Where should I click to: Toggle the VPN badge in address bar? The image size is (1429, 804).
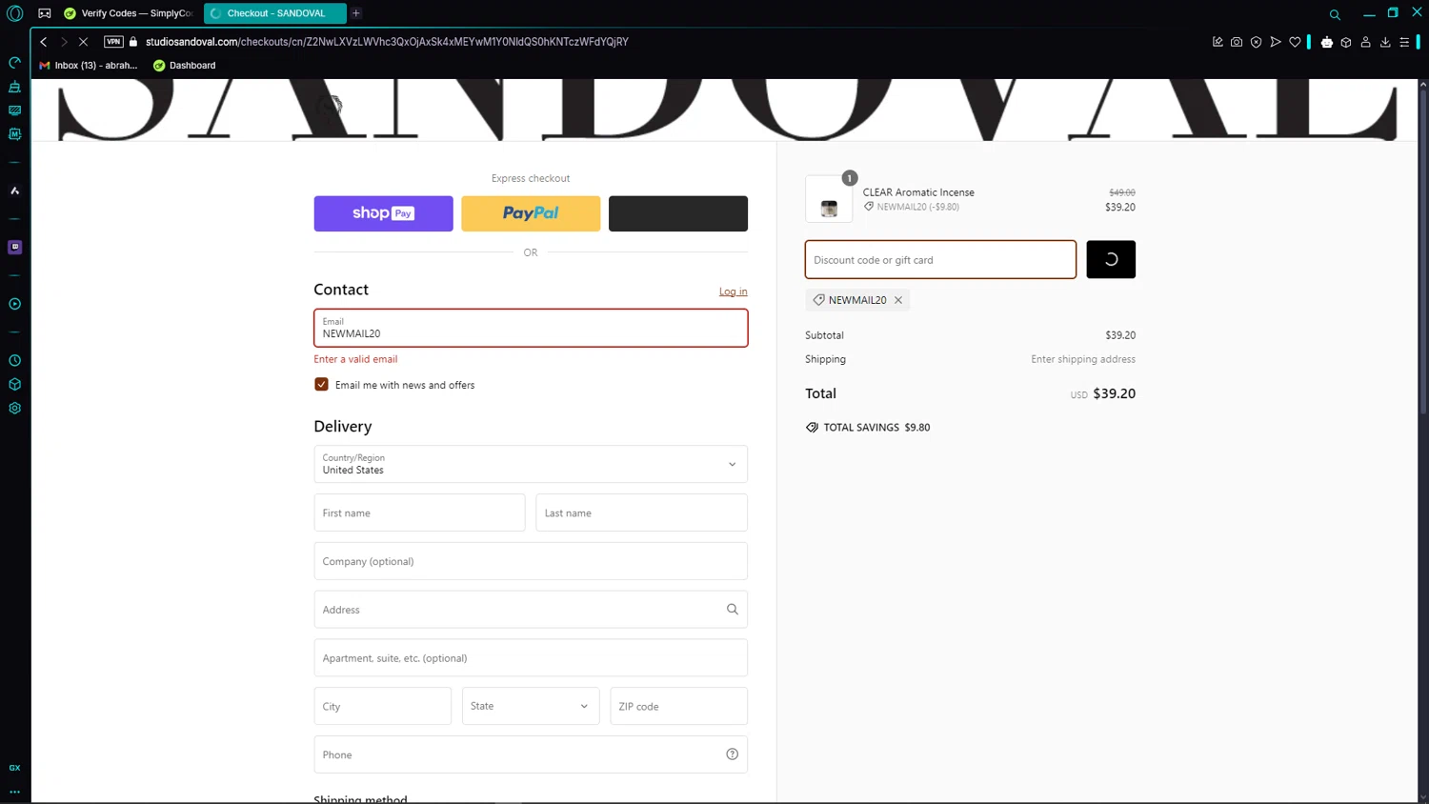pos(113,42)
